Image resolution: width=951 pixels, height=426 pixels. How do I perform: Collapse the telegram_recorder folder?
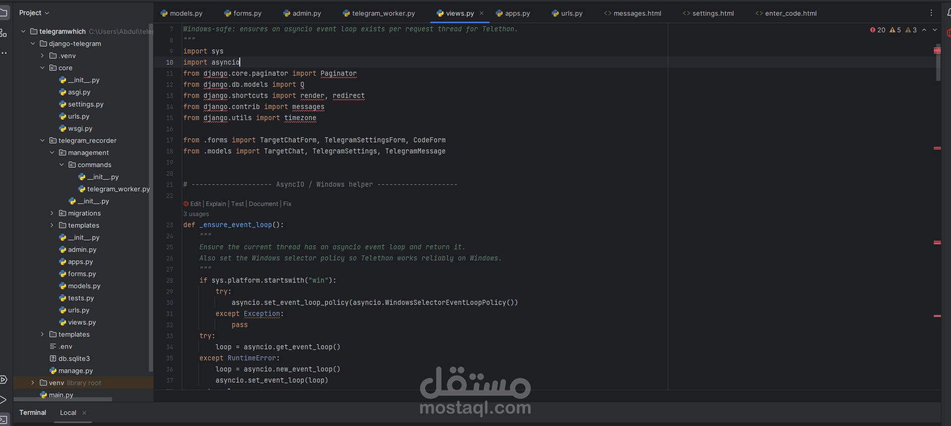pos(42,140)
